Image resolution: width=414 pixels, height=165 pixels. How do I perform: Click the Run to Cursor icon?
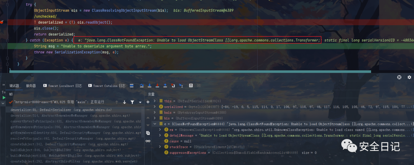click(181, 86)
